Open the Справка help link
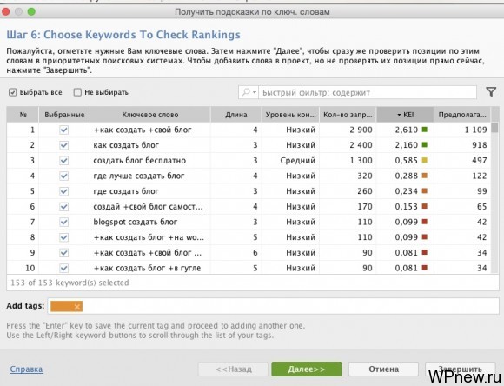Image resolution: width=504 pixels, height=386 pixels. [26, 369]
